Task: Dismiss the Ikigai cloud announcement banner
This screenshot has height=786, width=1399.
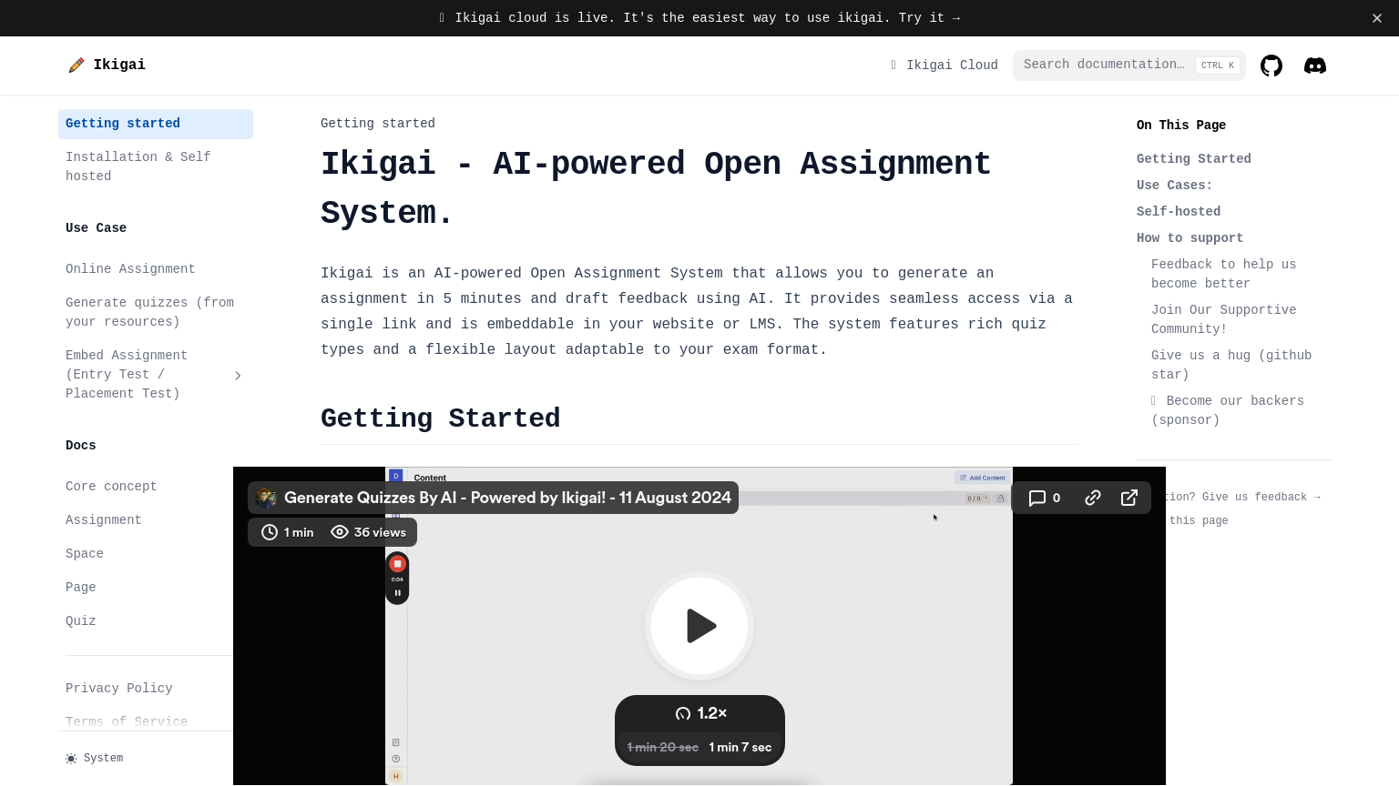Action: (x=1376, y=18)
